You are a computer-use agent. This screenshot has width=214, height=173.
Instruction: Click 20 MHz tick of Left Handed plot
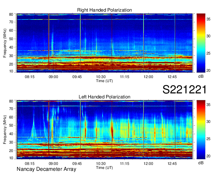tap(11, 151)
